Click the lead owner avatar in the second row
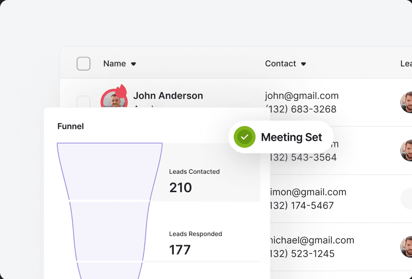The width and height of the screenshot is (412, 279). (407, 150)
